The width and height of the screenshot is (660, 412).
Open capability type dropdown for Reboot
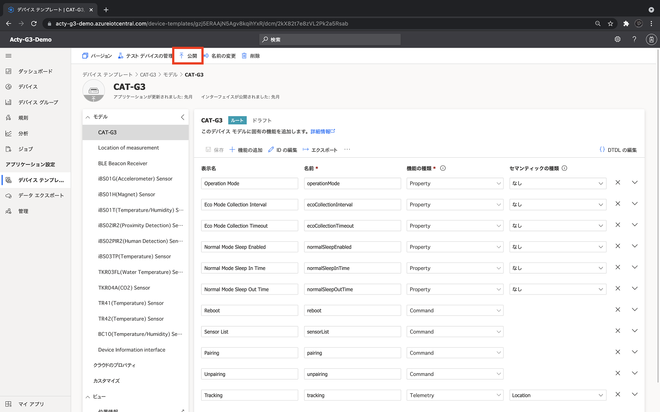[455, 310]
